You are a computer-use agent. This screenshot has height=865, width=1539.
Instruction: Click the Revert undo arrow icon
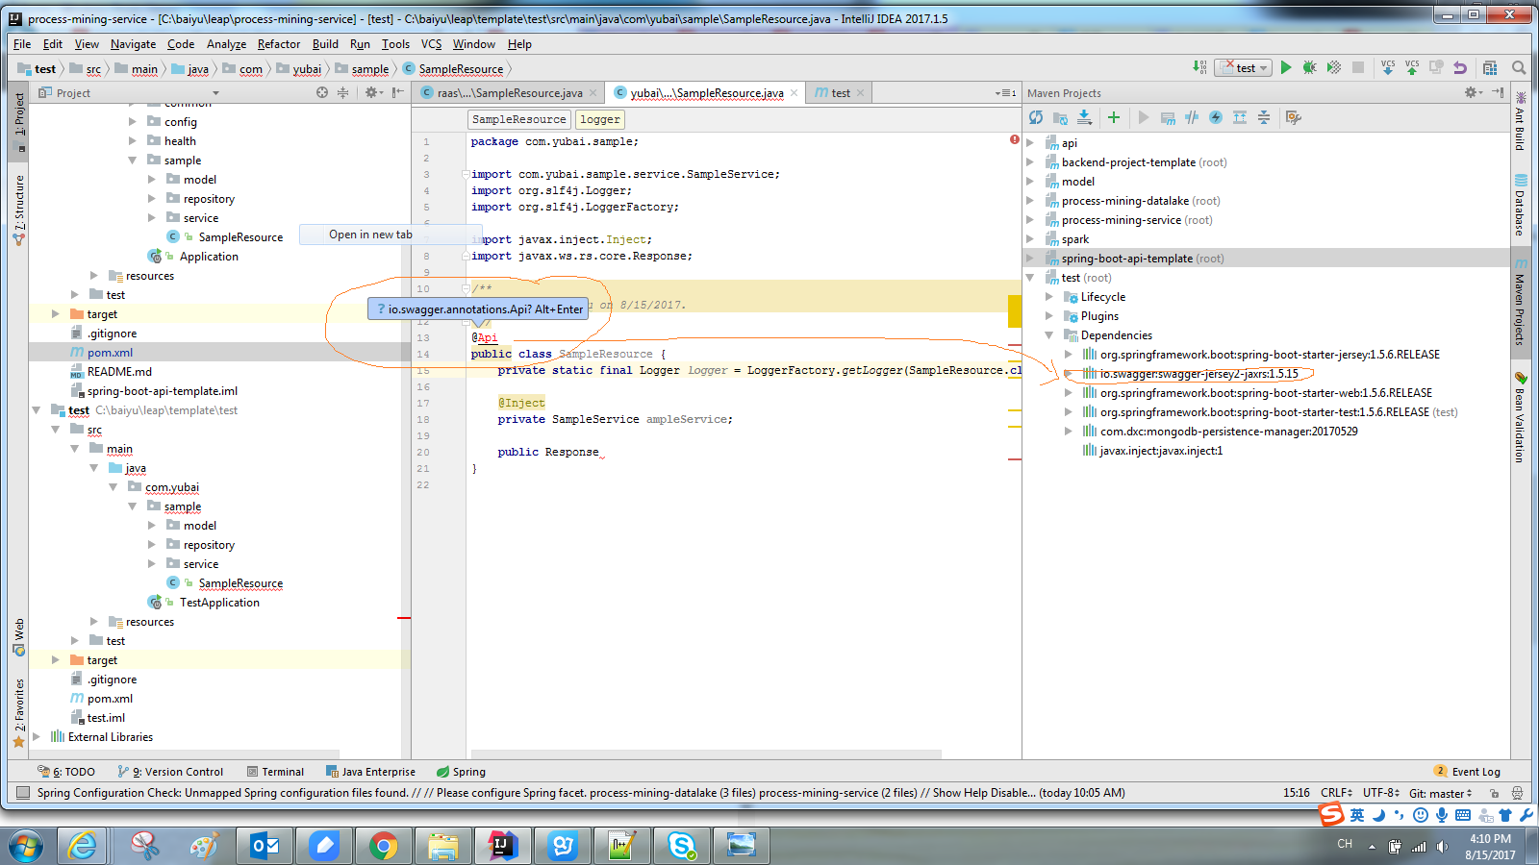coord(1460,67)
